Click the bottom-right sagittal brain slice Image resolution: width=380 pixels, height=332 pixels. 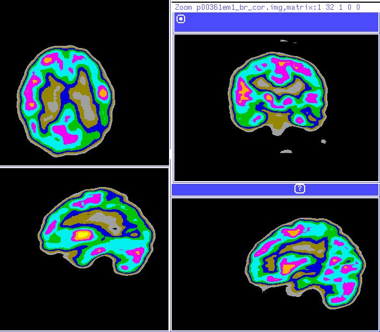(305, 264)
